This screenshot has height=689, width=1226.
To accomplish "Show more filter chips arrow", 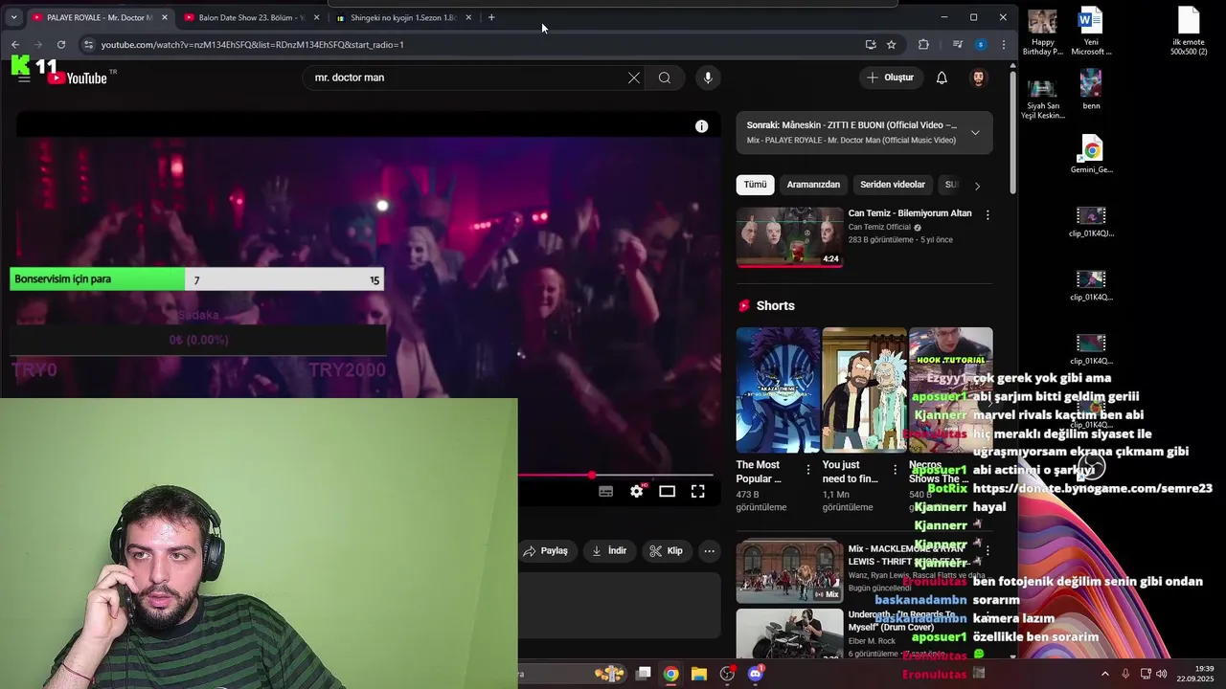I will [977, 186].
